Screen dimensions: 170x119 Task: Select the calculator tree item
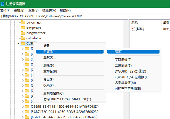34,38
